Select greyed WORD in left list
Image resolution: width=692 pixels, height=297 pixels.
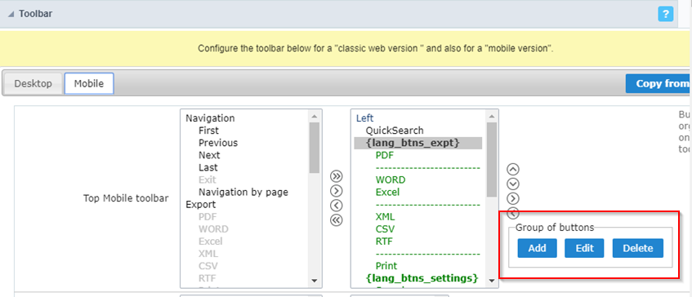tap(213, 229)
